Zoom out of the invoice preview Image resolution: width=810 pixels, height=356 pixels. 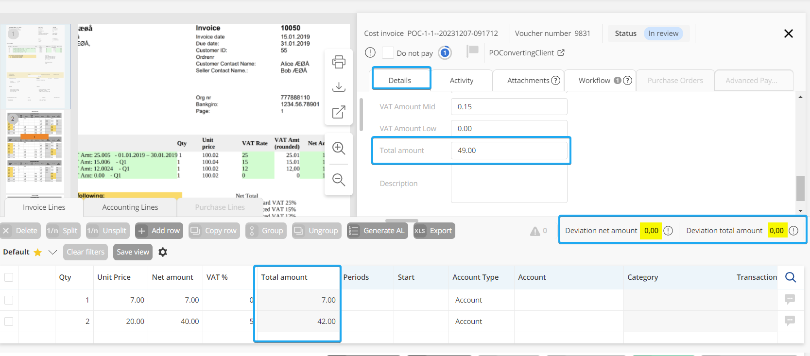[x=339, y=180]
